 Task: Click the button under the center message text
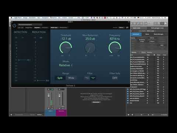click(96, 102)
